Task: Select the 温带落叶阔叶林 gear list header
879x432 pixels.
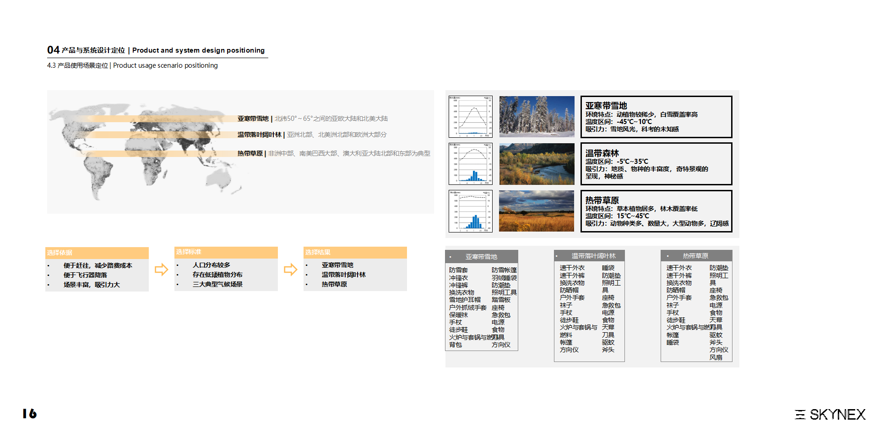Action: (589, 256)
